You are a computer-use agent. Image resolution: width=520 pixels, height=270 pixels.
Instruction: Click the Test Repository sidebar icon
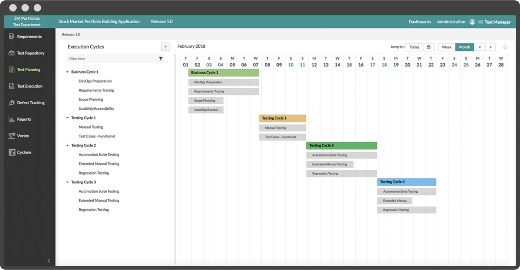[11, 53]
